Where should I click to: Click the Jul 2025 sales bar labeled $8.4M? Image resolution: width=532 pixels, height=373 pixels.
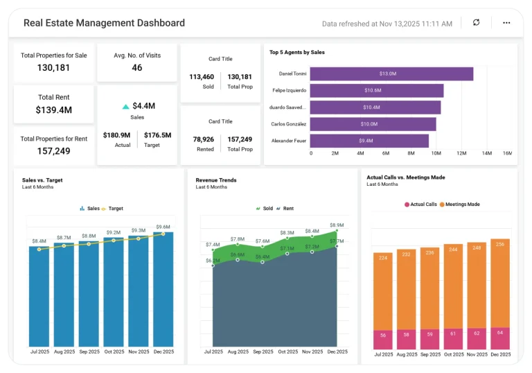pyautogui.click(x=39, y=297)
